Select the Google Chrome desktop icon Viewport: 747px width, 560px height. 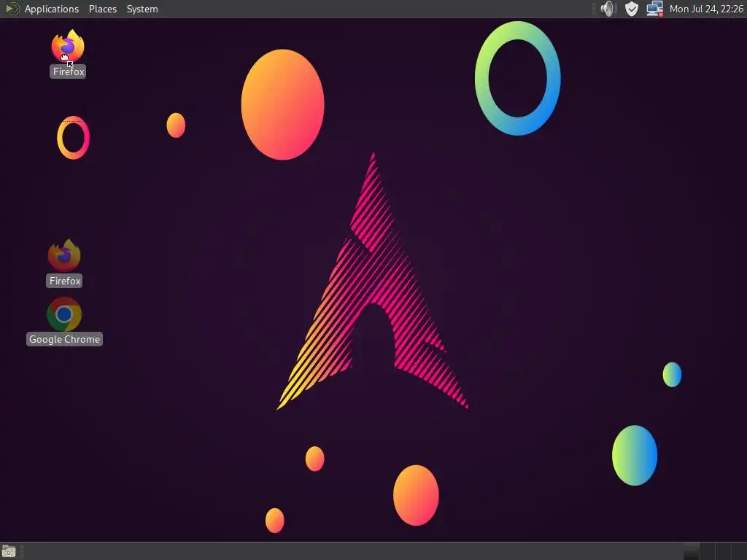coord(64,314)
